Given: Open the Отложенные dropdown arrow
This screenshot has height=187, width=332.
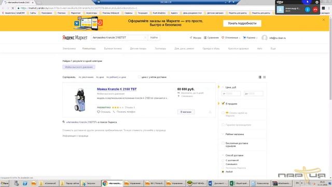Looking at the screenshot, I should pos(240,38).
